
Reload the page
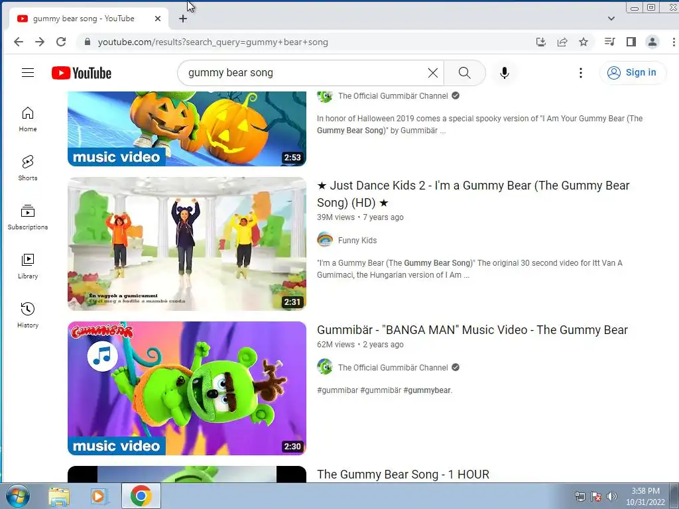click(61, 42)
